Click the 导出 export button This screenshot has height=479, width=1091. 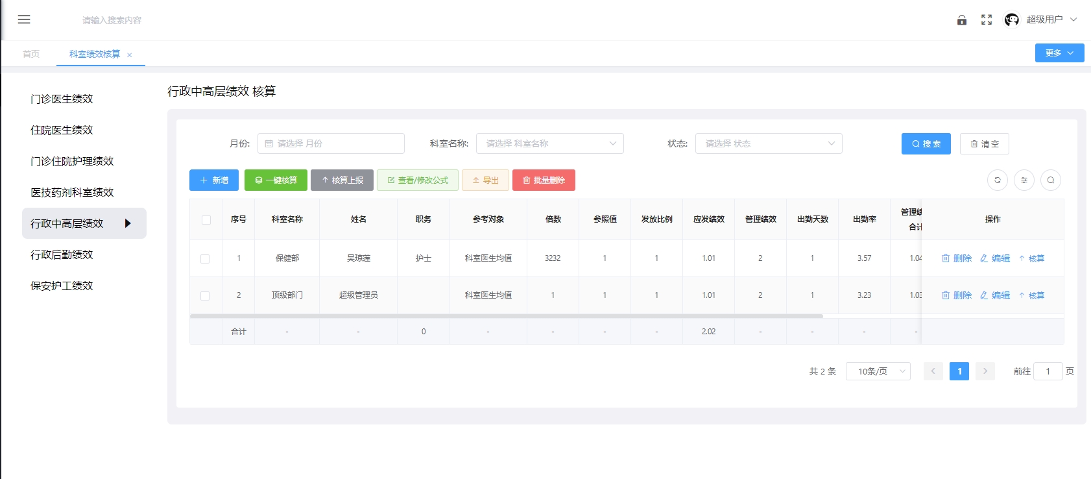point(485,180)
